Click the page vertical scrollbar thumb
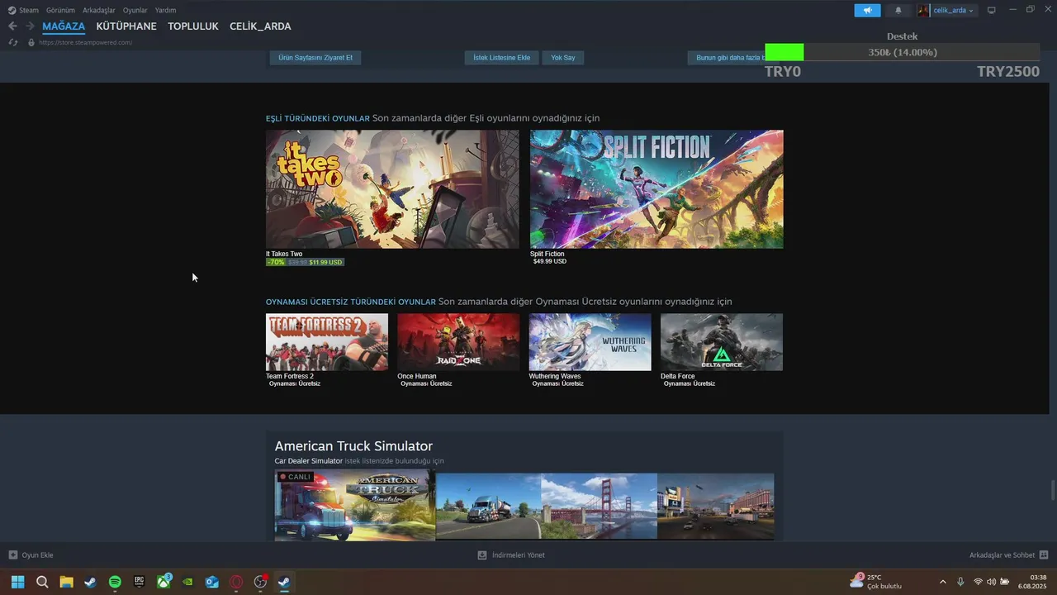Viewport: 1057px width, 595px height. click(1052, 490)
